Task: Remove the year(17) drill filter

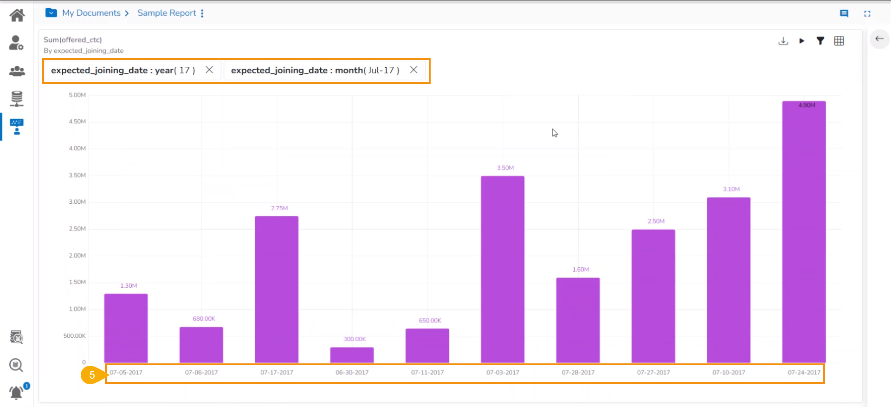Action: (209, 70)
